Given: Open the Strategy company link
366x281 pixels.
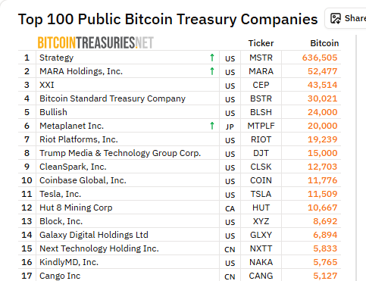Looking at the screenshot, I should pyautogui.click(x=56, y=58).
